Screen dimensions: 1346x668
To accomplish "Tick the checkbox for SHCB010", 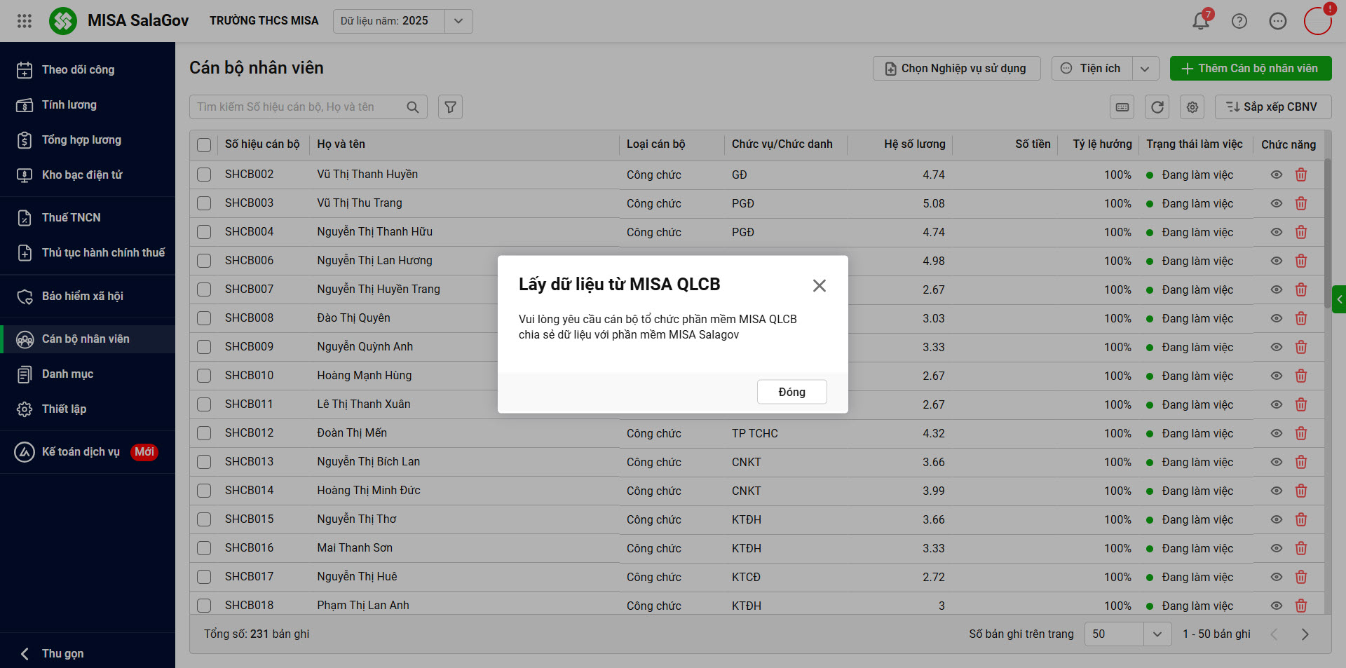I will [x=204, y=376].
